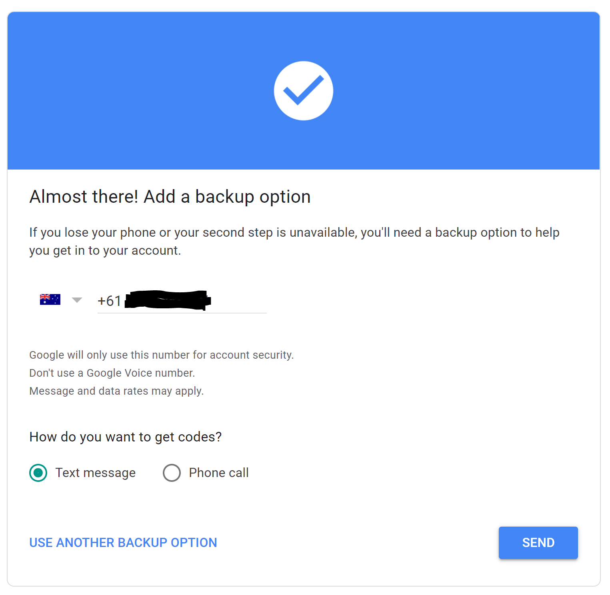Click the Australian flag icon

click(x=50, y=299)
